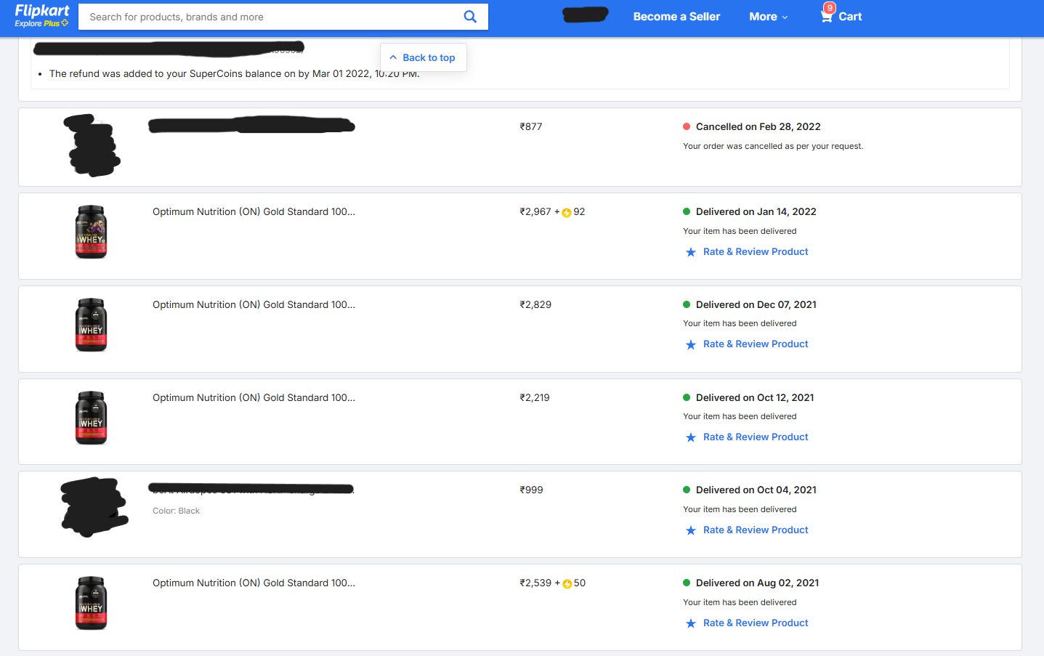Open Optimum Nutrition title priced ₹2,219

[254, 398]
